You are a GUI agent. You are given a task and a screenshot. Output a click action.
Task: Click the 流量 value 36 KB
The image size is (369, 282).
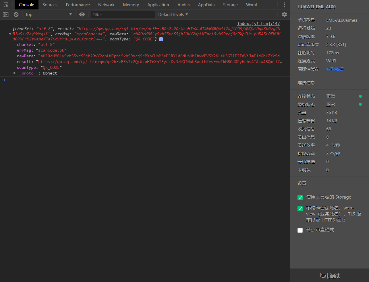click(332, 112)
